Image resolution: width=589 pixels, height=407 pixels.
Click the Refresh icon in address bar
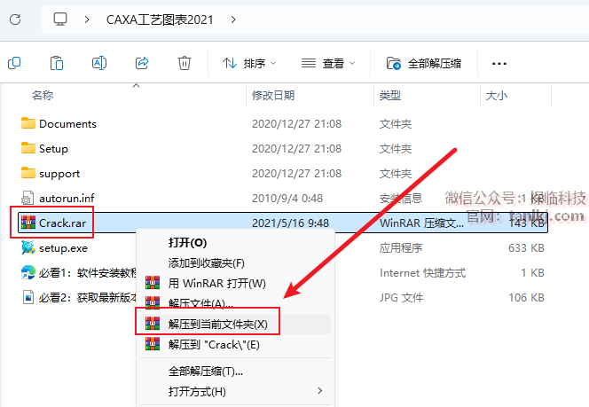(x=15, y=19)
